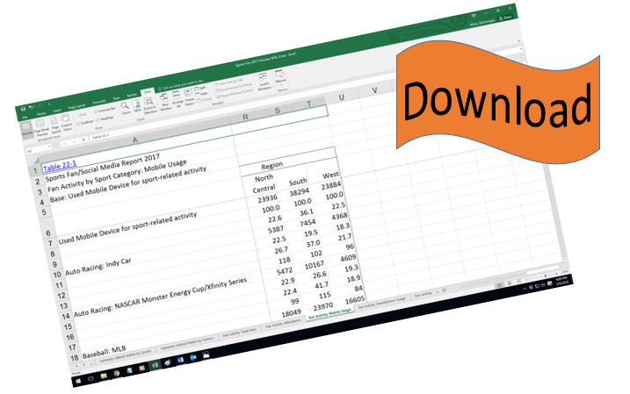Screen dimensions: 630x394
Task: Click the Save icon in Quick Access Toolbar
Action: click(x=23, y=109)
